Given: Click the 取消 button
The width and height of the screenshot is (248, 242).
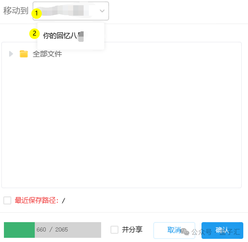Looking at the screenshot, I should 170,230.
